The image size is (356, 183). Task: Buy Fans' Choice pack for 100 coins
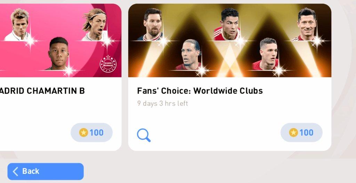click(301, 132)
